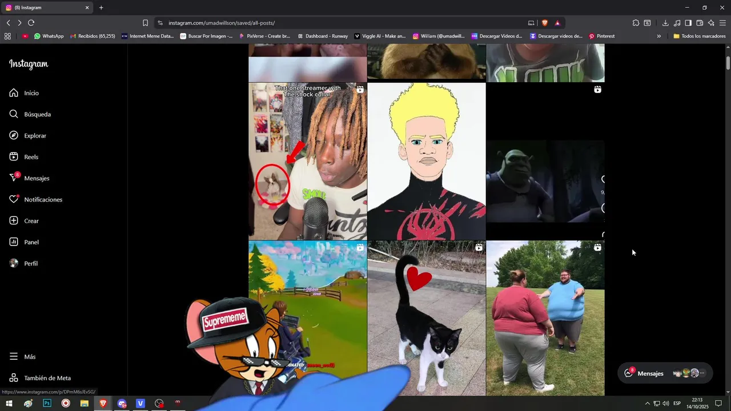Open File Explorer from the taskbar
The image size is (731, 411).
[x=84, y=403]
